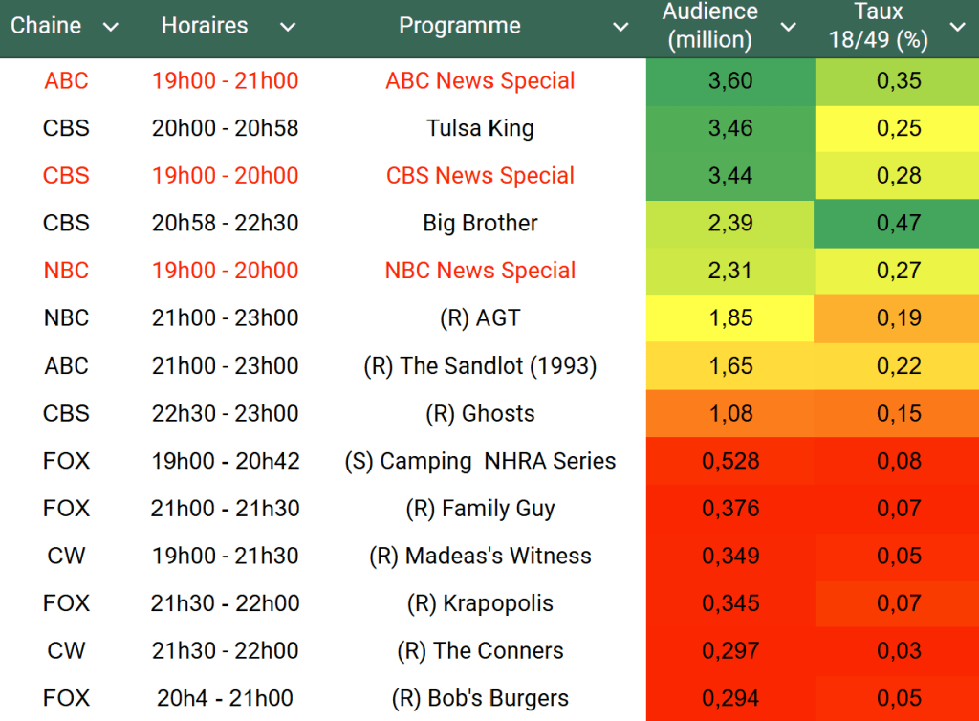Expand the Horaires column dropdown arrow
Viewport: 979px width, 721px height.
click(287, 27)
